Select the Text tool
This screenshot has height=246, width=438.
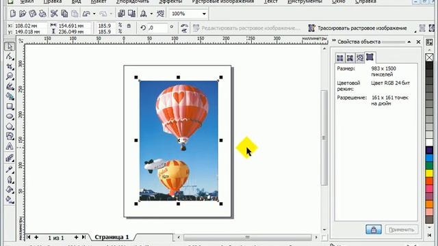10,146
